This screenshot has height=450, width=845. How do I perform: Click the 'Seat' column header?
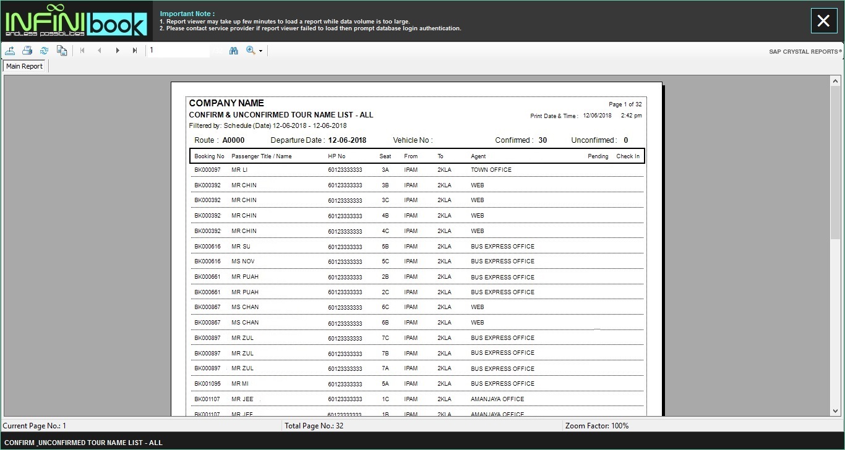[x=385, y=156]
